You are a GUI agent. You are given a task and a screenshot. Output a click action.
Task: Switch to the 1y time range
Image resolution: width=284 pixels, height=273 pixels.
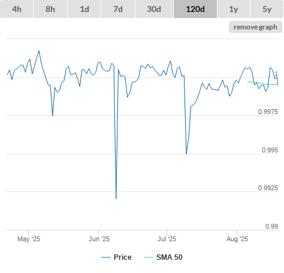(234, 9)
